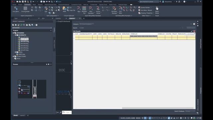Open the Reports ribbon tab
Screen dimensions: 213x120
click(x=40, y=5)
